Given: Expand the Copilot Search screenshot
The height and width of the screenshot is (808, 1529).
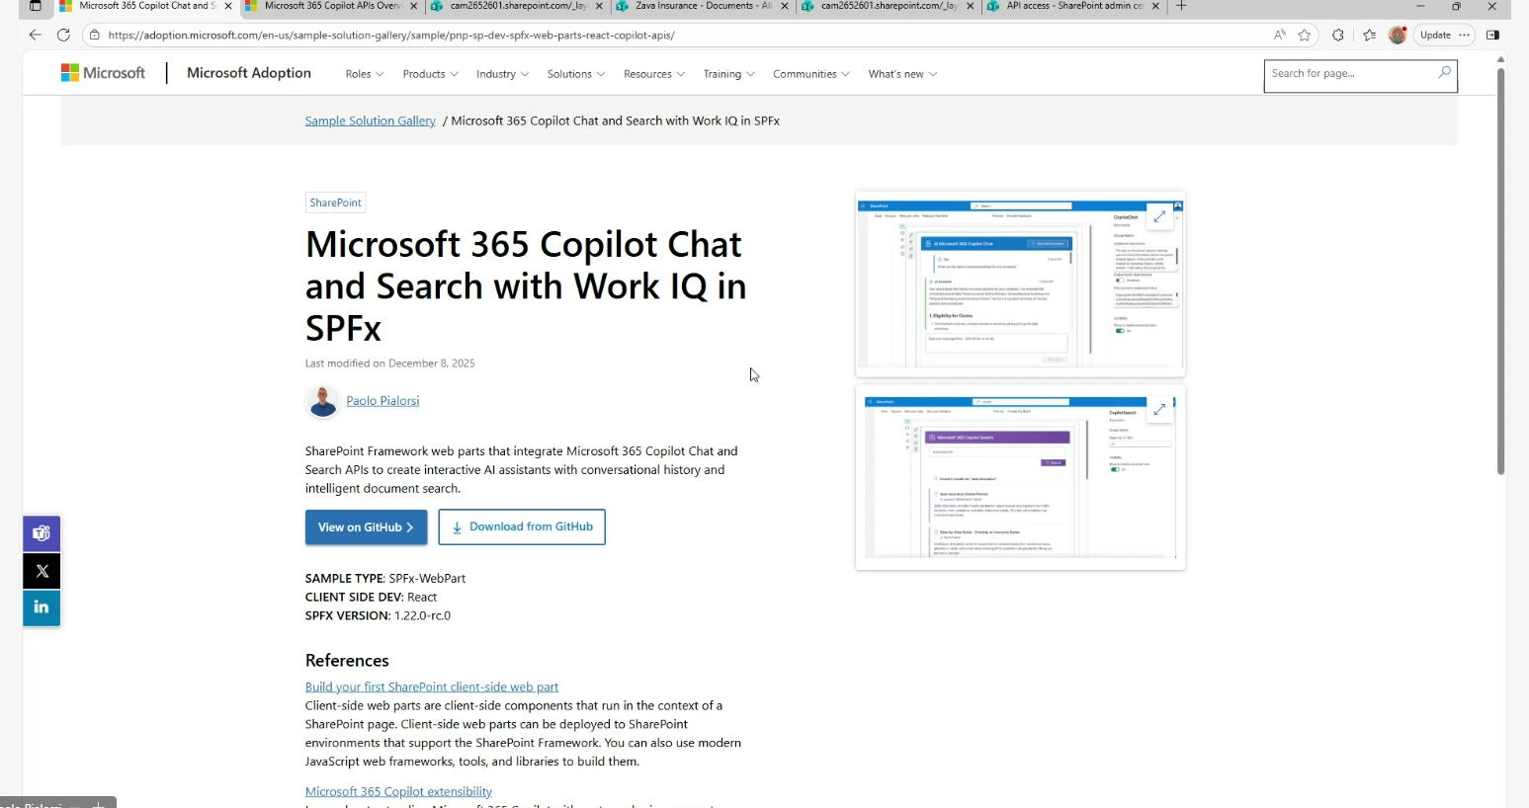Looking at the screenshot, I should point(1159,409).
